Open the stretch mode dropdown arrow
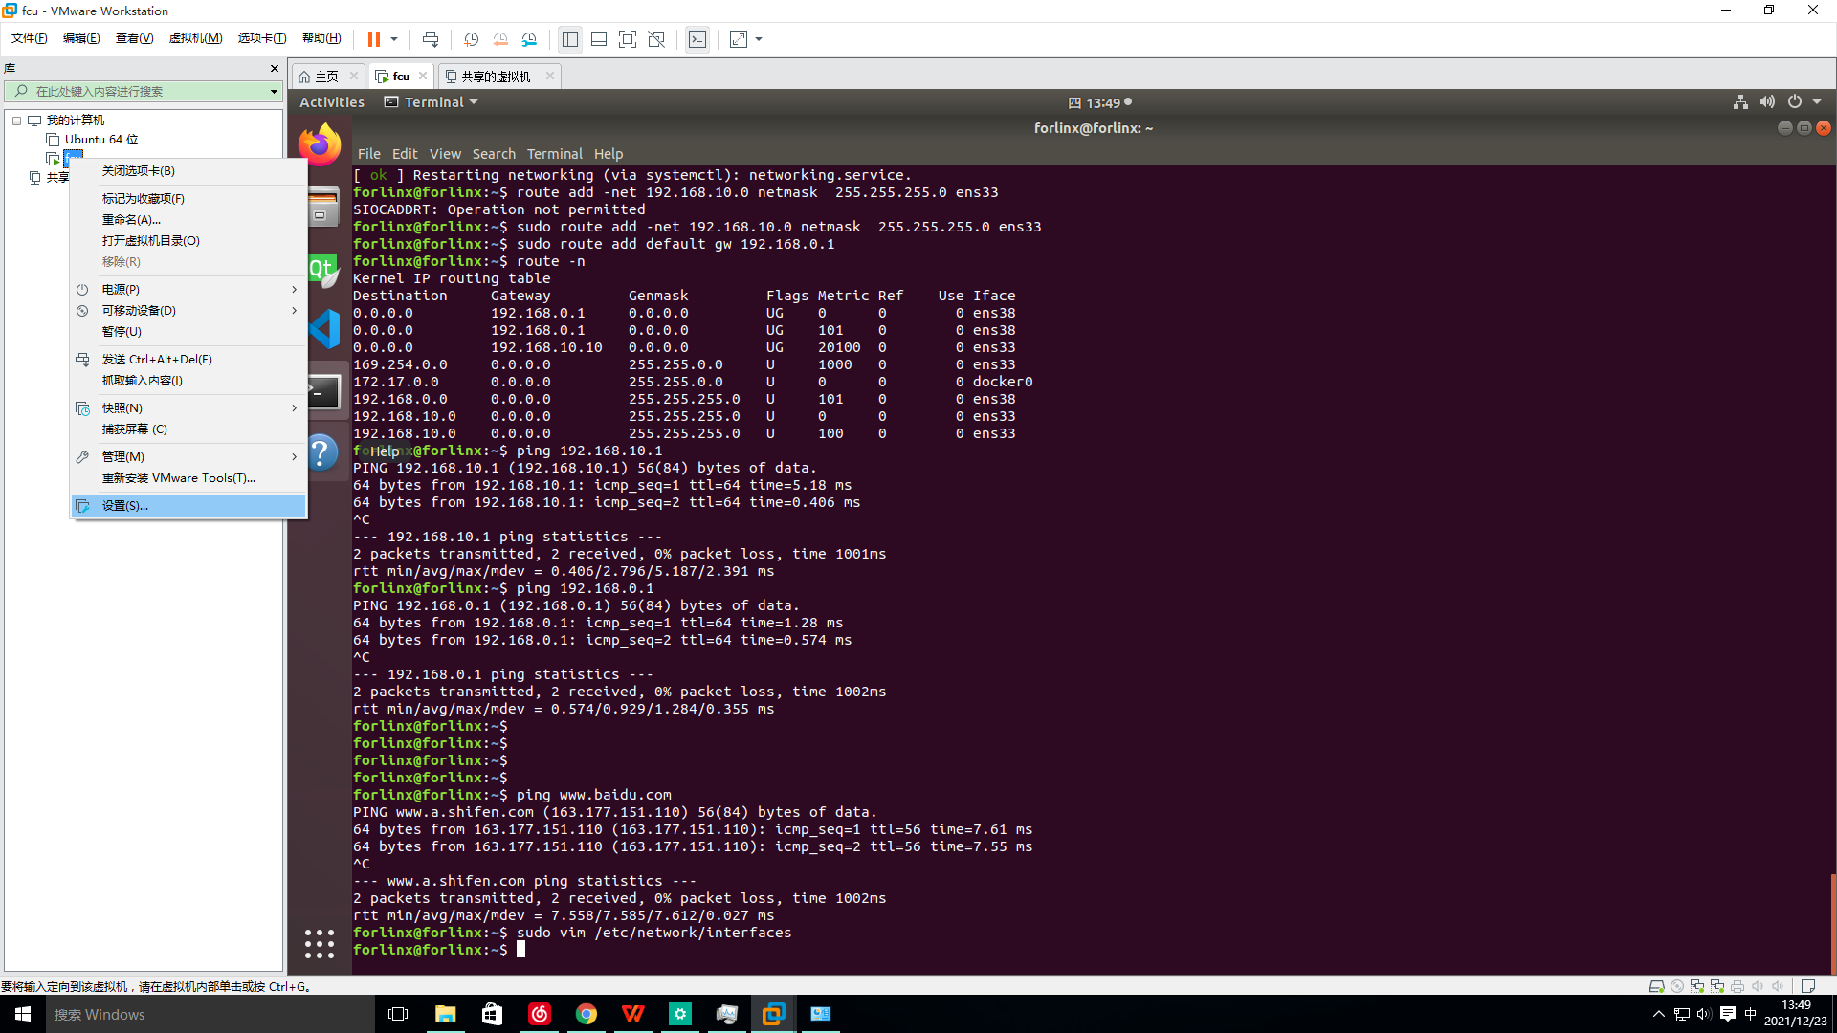 (759, 39)
